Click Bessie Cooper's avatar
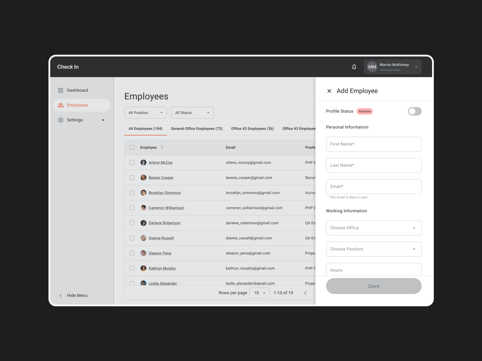The image size is (482, 361). (143, 178)
